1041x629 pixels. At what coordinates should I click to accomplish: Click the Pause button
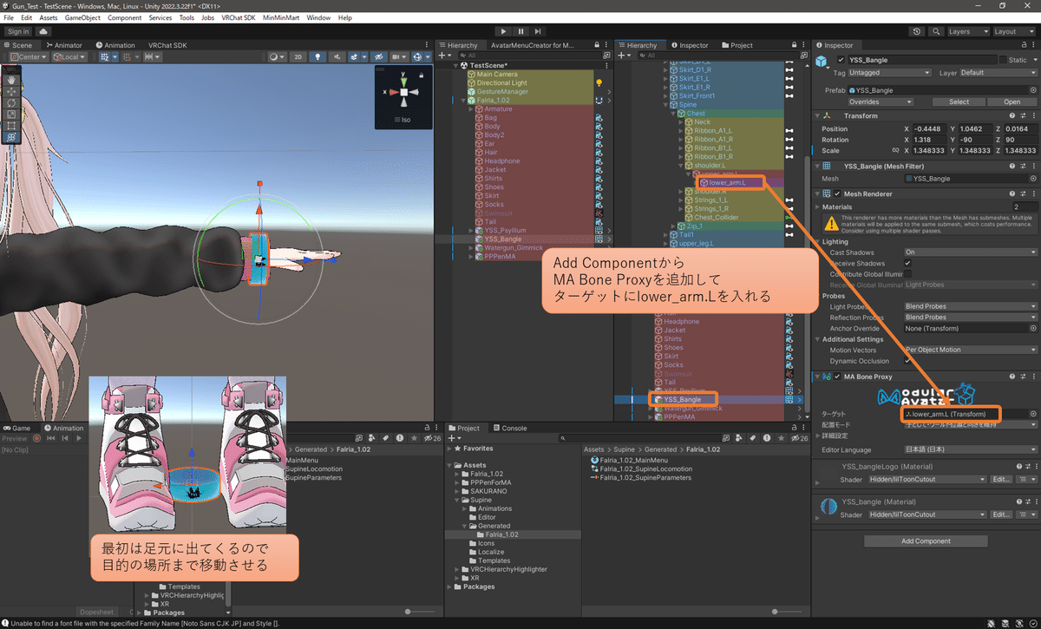click(x=521, y=31)
